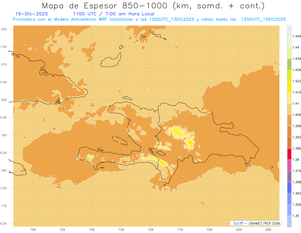Screen dimensions: 301x233
Task: Pick the bright yellow swatch between 1.416 and 1.422
Action: click(289, 86)
